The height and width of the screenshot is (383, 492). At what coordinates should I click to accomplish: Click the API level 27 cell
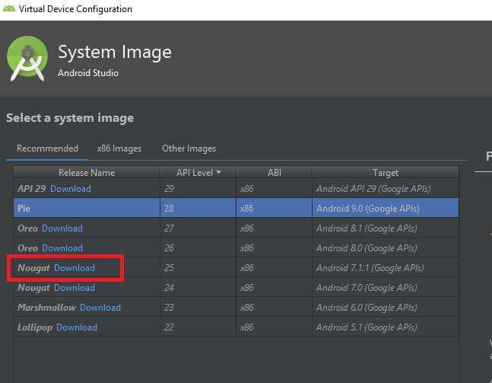198,228
